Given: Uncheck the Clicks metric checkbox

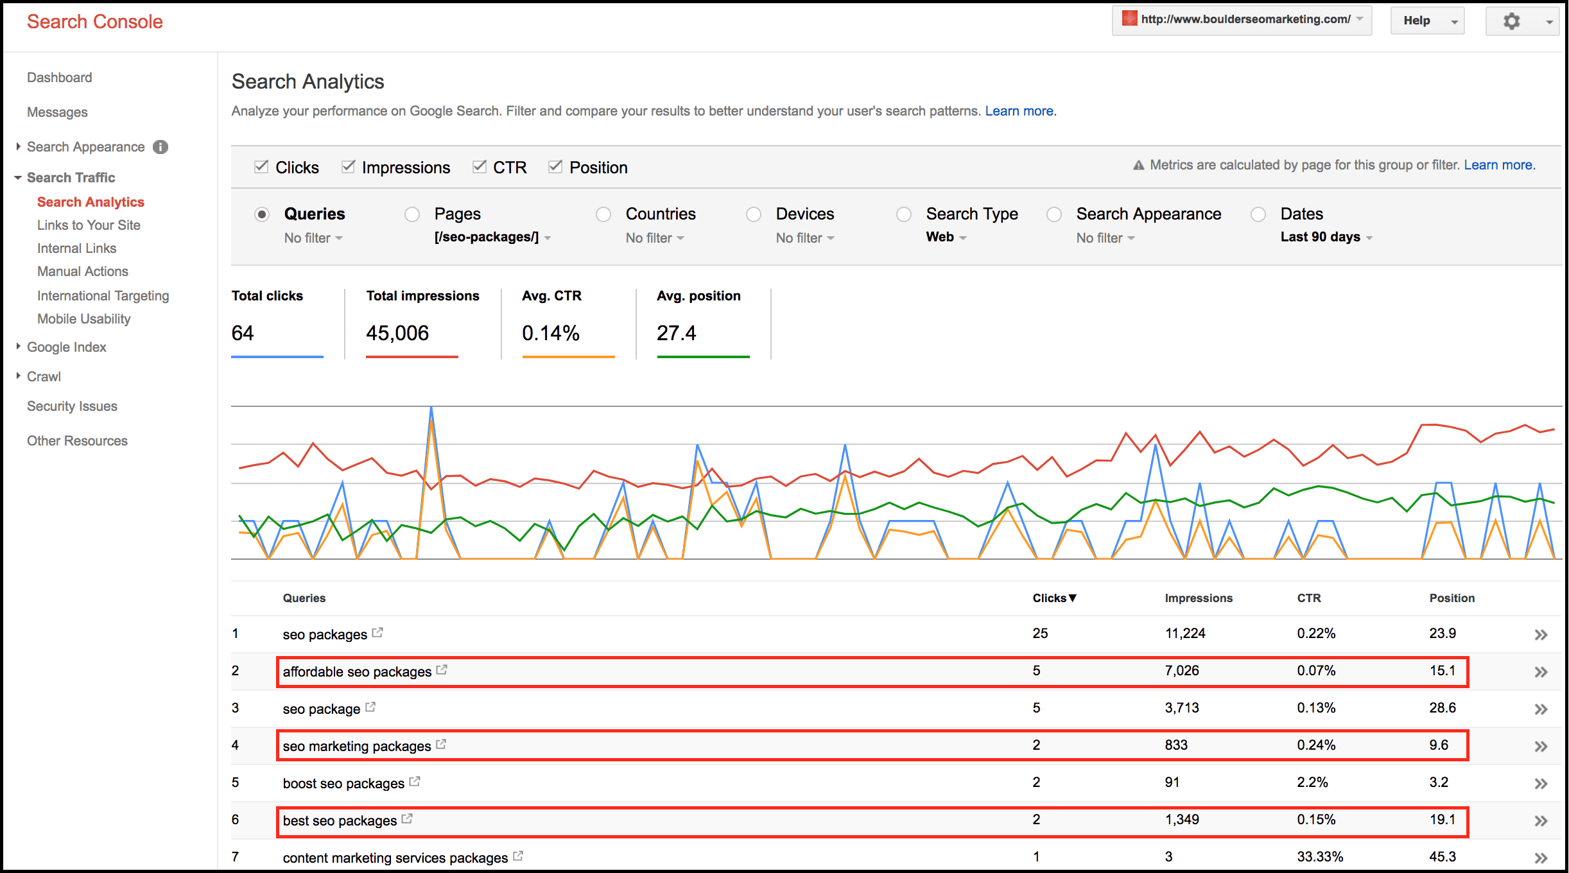Looking at the screenshot, I should tap(261, 167).
